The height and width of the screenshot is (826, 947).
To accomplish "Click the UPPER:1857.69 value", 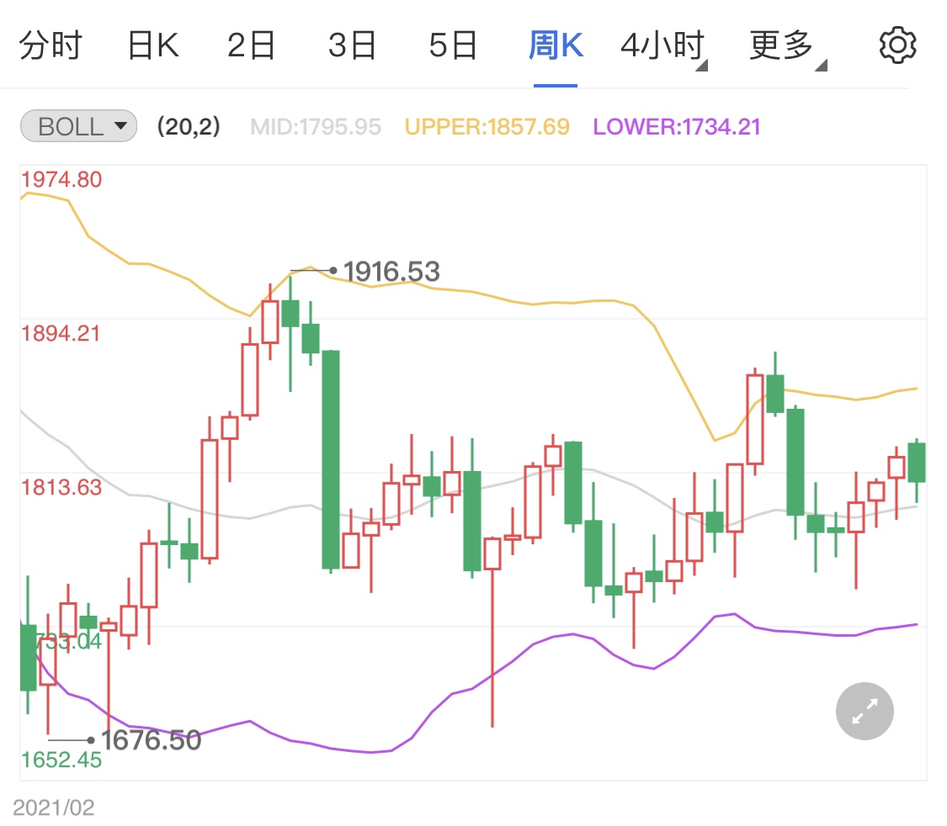I will click(x=487, y=127).
